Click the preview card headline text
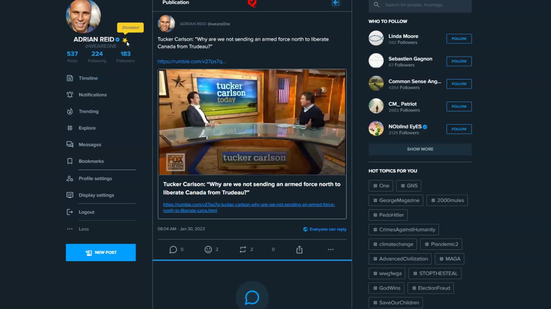 [x=252, y=188]
